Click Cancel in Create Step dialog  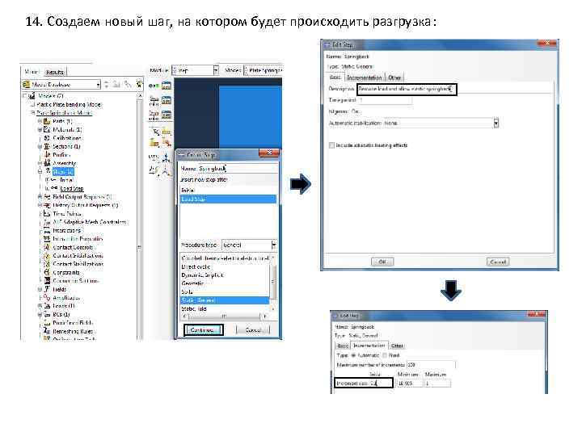tap(253, 330)
